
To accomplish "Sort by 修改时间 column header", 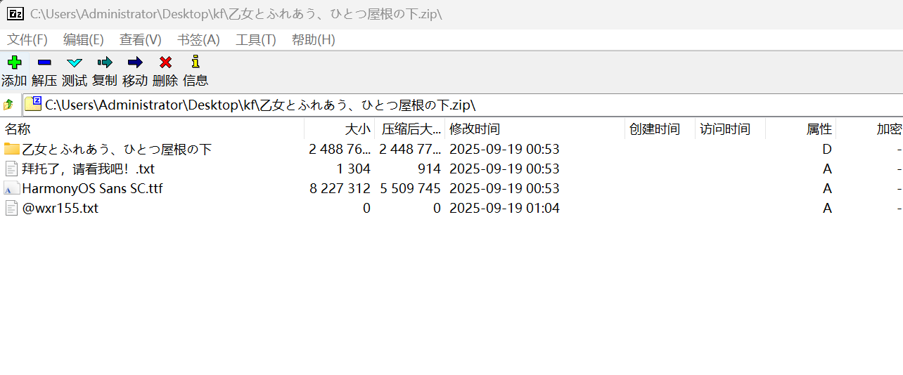I will tap(475, 129).
